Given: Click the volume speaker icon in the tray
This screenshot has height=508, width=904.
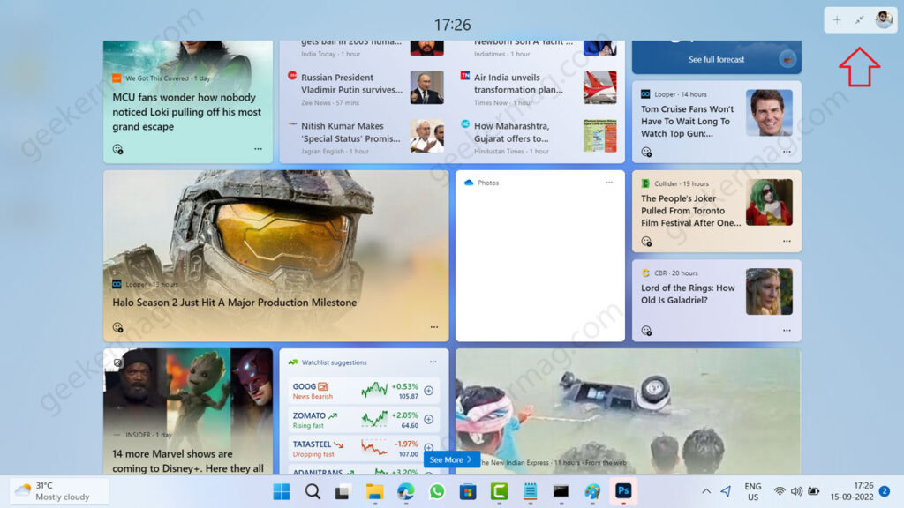Looking at the screenshot, I should point(796,491).
